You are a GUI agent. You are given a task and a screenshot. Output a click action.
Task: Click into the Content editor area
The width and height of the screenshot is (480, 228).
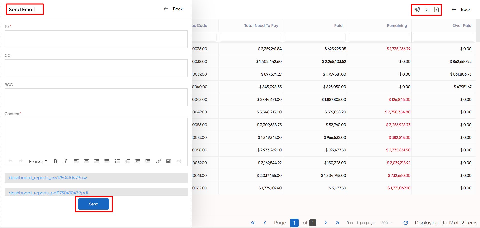[x=96, y=137]
